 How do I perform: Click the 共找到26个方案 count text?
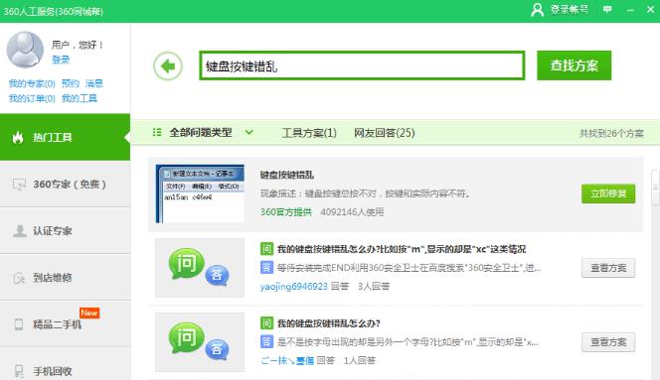(x=611, y=133)
